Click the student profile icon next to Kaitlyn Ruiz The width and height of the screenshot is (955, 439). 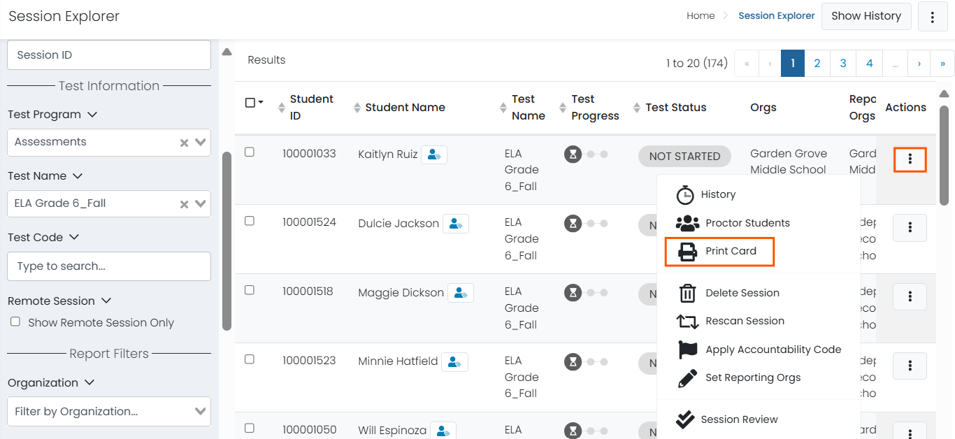pos(434,154)
